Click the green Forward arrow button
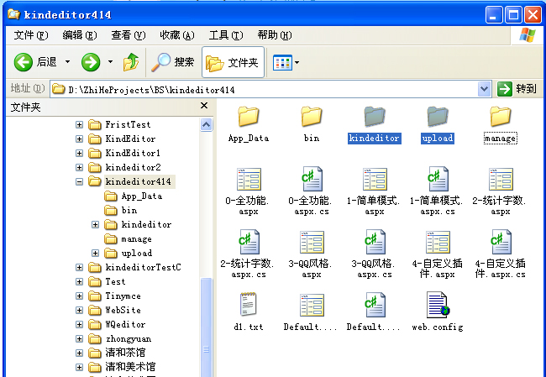 [x=91, y=62]
